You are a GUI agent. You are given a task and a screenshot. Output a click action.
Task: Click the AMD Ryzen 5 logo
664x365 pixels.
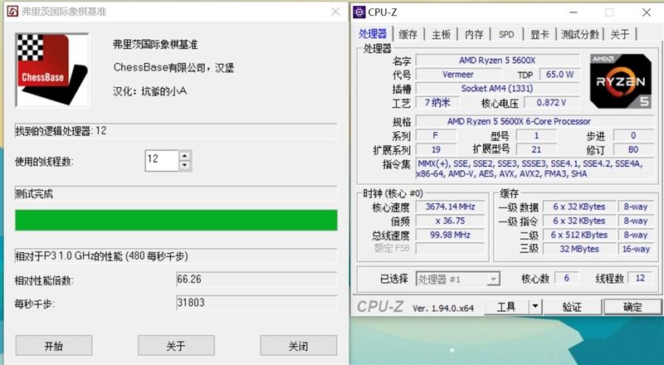pyautogui.click(x=621, y=80)
